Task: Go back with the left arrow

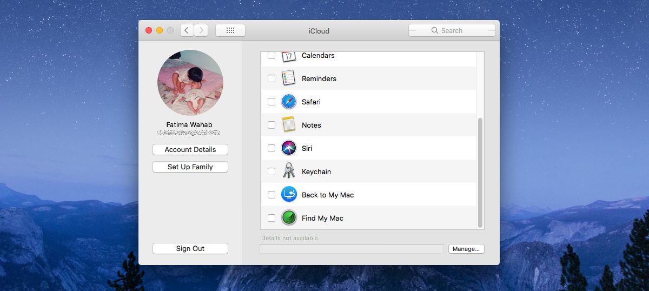Action: 187,31
